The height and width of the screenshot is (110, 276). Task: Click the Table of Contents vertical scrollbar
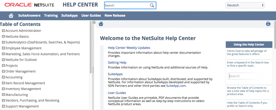(91, 48)
